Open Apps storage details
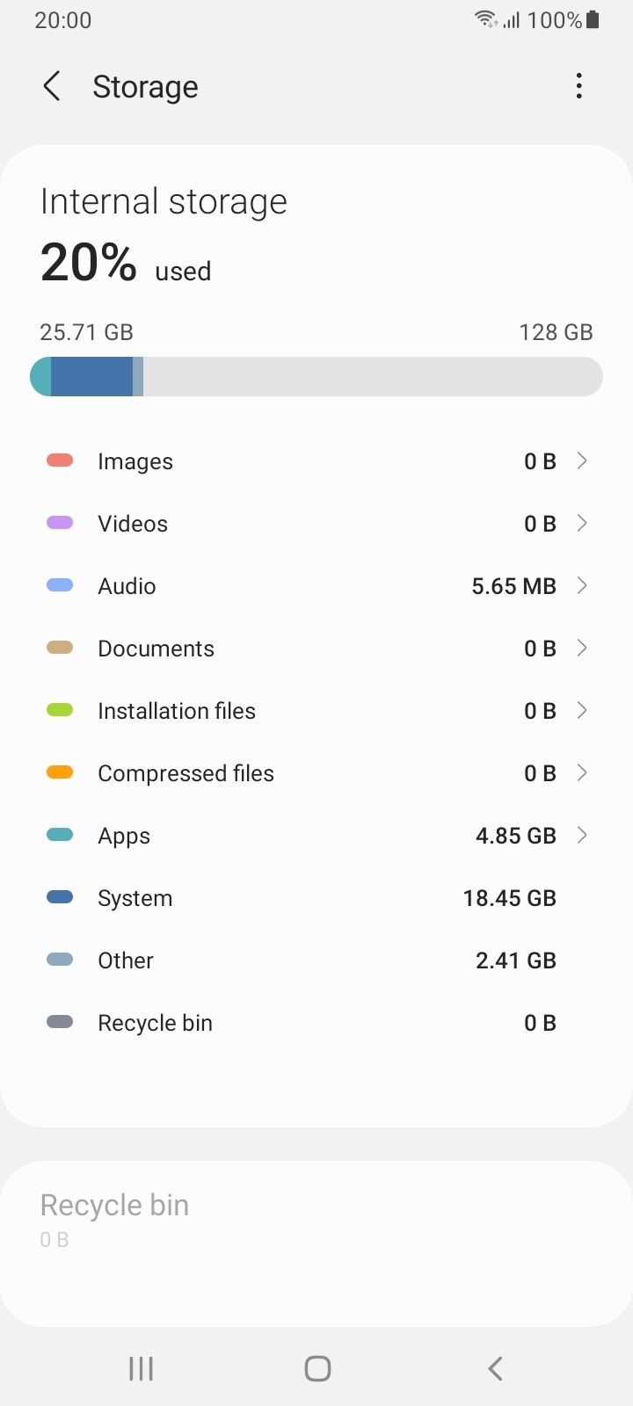The height and width of the screenshot is (1406, 633). pyautogui.click(x=316, y=836)
